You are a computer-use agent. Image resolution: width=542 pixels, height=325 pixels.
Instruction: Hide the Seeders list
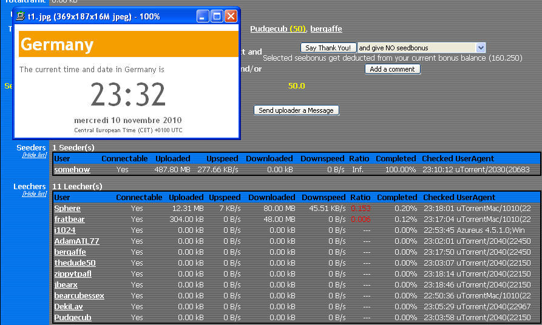click(34, 155)
